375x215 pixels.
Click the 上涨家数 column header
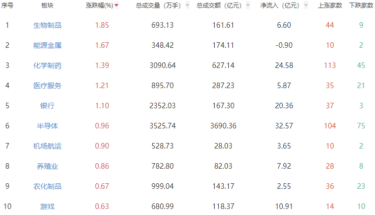330,6
